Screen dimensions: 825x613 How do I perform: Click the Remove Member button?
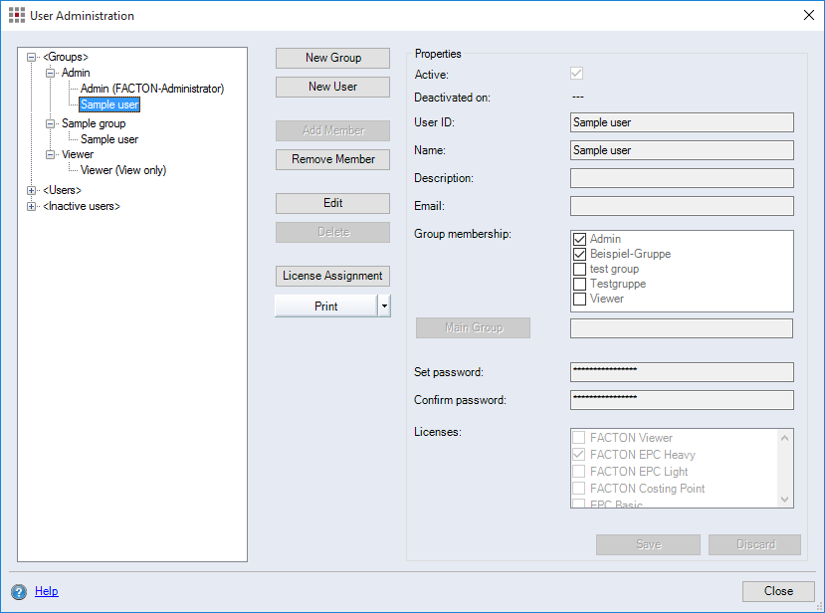(x=332, y=159)
